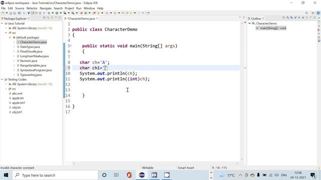Open the Navigate menu

[x=46, y=8]
